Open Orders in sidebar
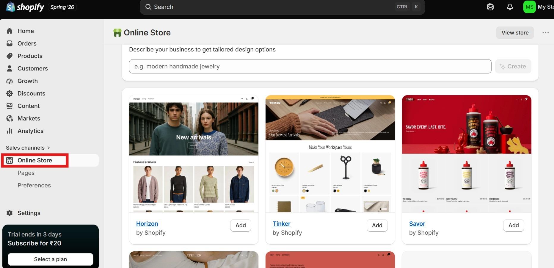Image resolution: width=554 pixels, height=268 pixels. 27,43
